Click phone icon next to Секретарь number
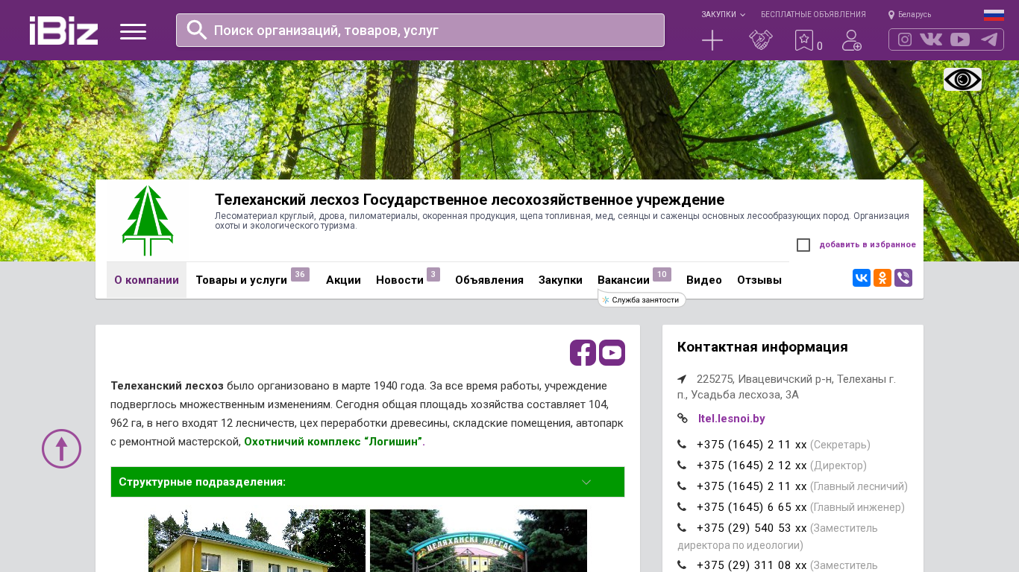 pos(682,445)
